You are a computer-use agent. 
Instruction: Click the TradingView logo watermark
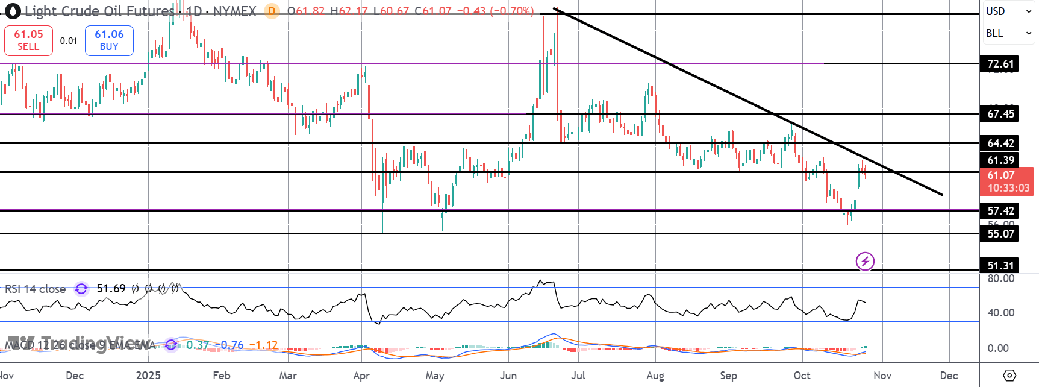coord(78,342)
